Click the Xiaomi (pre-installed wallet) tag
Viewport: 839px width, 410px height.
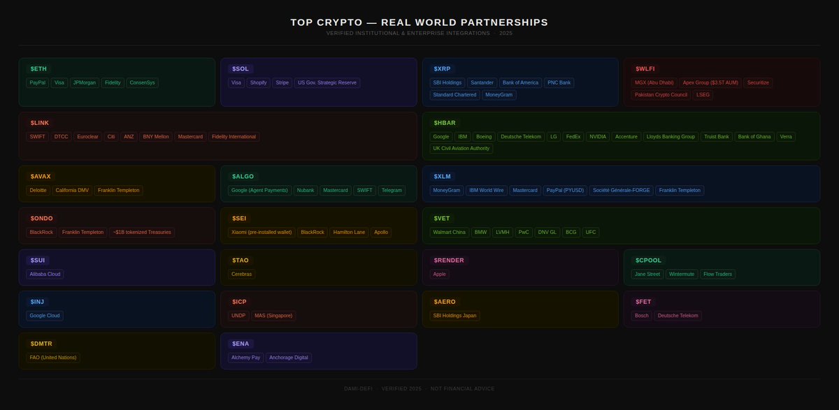tap(261, 232)
